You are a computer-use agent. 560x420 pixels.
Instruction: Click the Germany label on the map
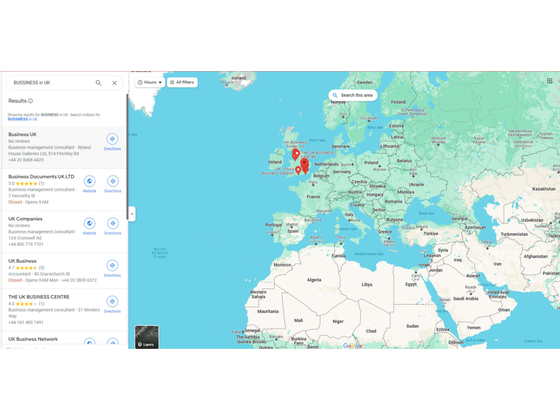point(342,172)
